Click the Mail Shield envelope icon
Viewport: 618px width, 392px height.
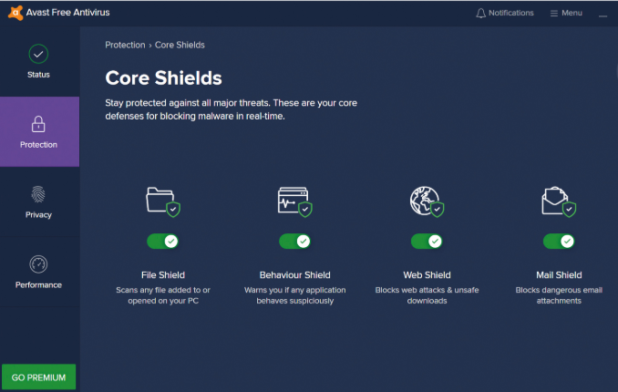[x=559, y=201]
